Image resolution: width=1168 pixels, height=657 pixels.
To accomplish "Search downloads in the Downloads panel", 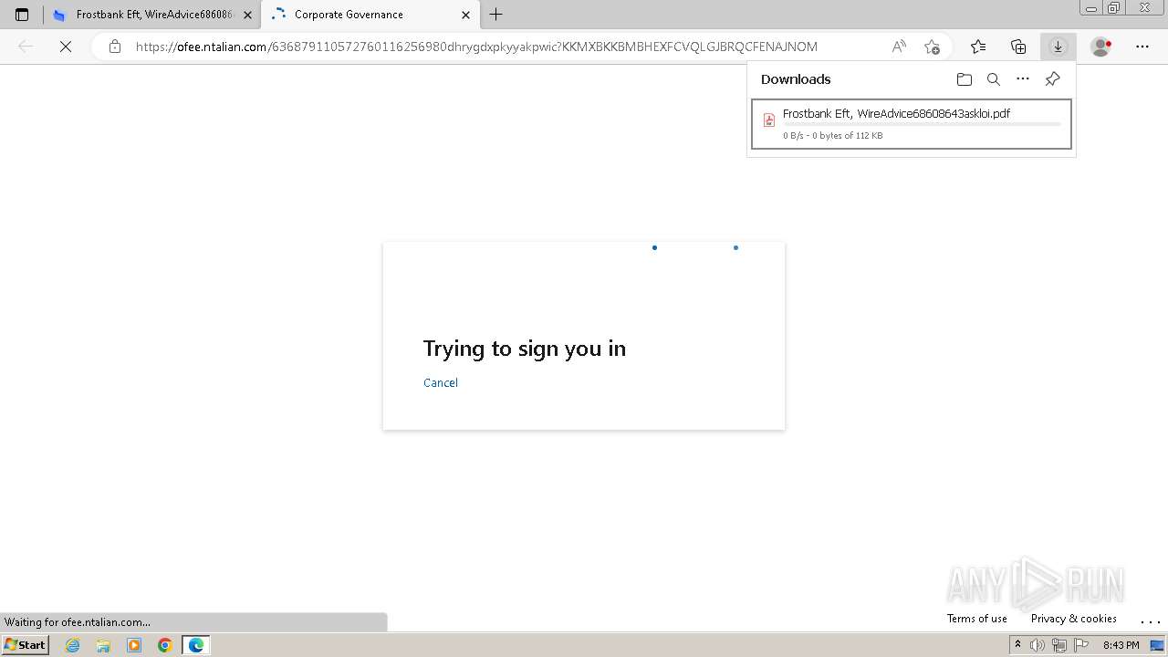I will click(994, 79).
